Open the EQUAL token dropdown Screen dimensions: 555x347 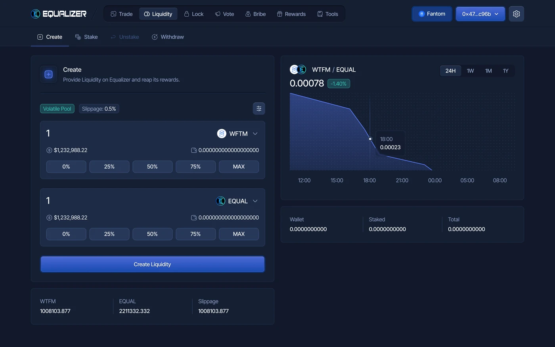237,201
